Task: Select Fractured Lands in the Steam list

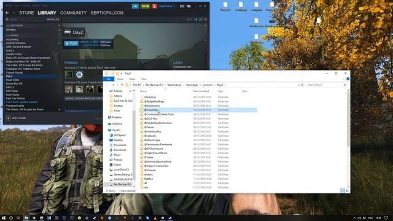Action: click(x=15, y=106)
